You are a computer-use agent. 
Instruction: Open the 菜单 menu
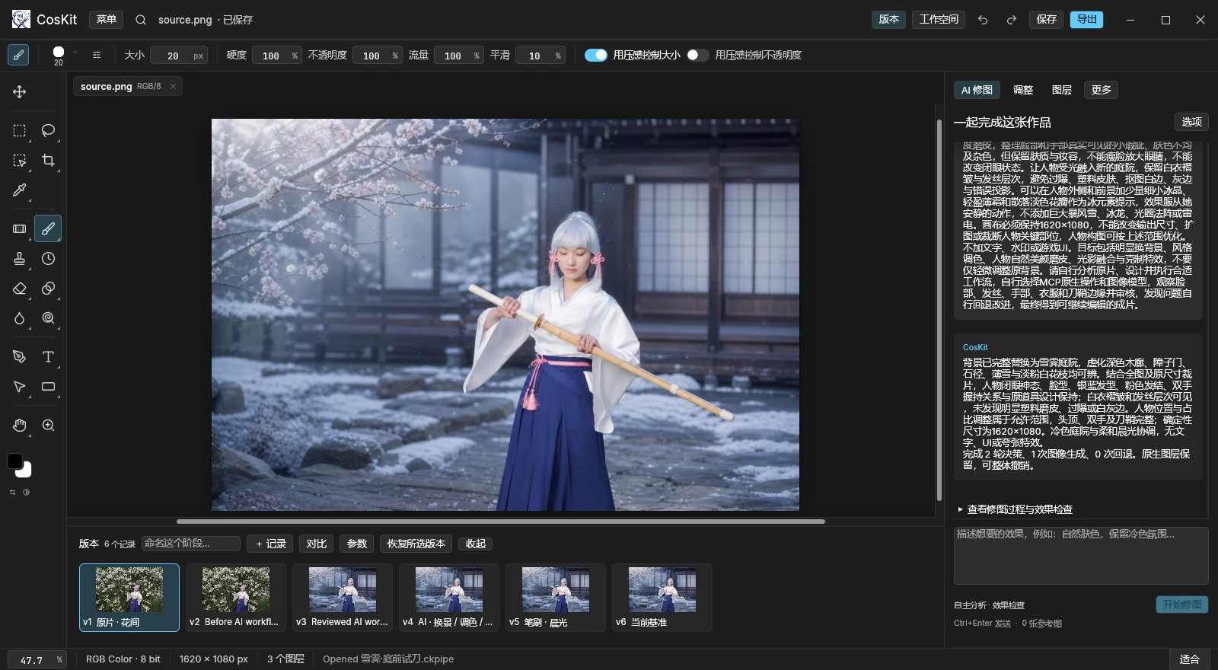(x=107, y=20)
